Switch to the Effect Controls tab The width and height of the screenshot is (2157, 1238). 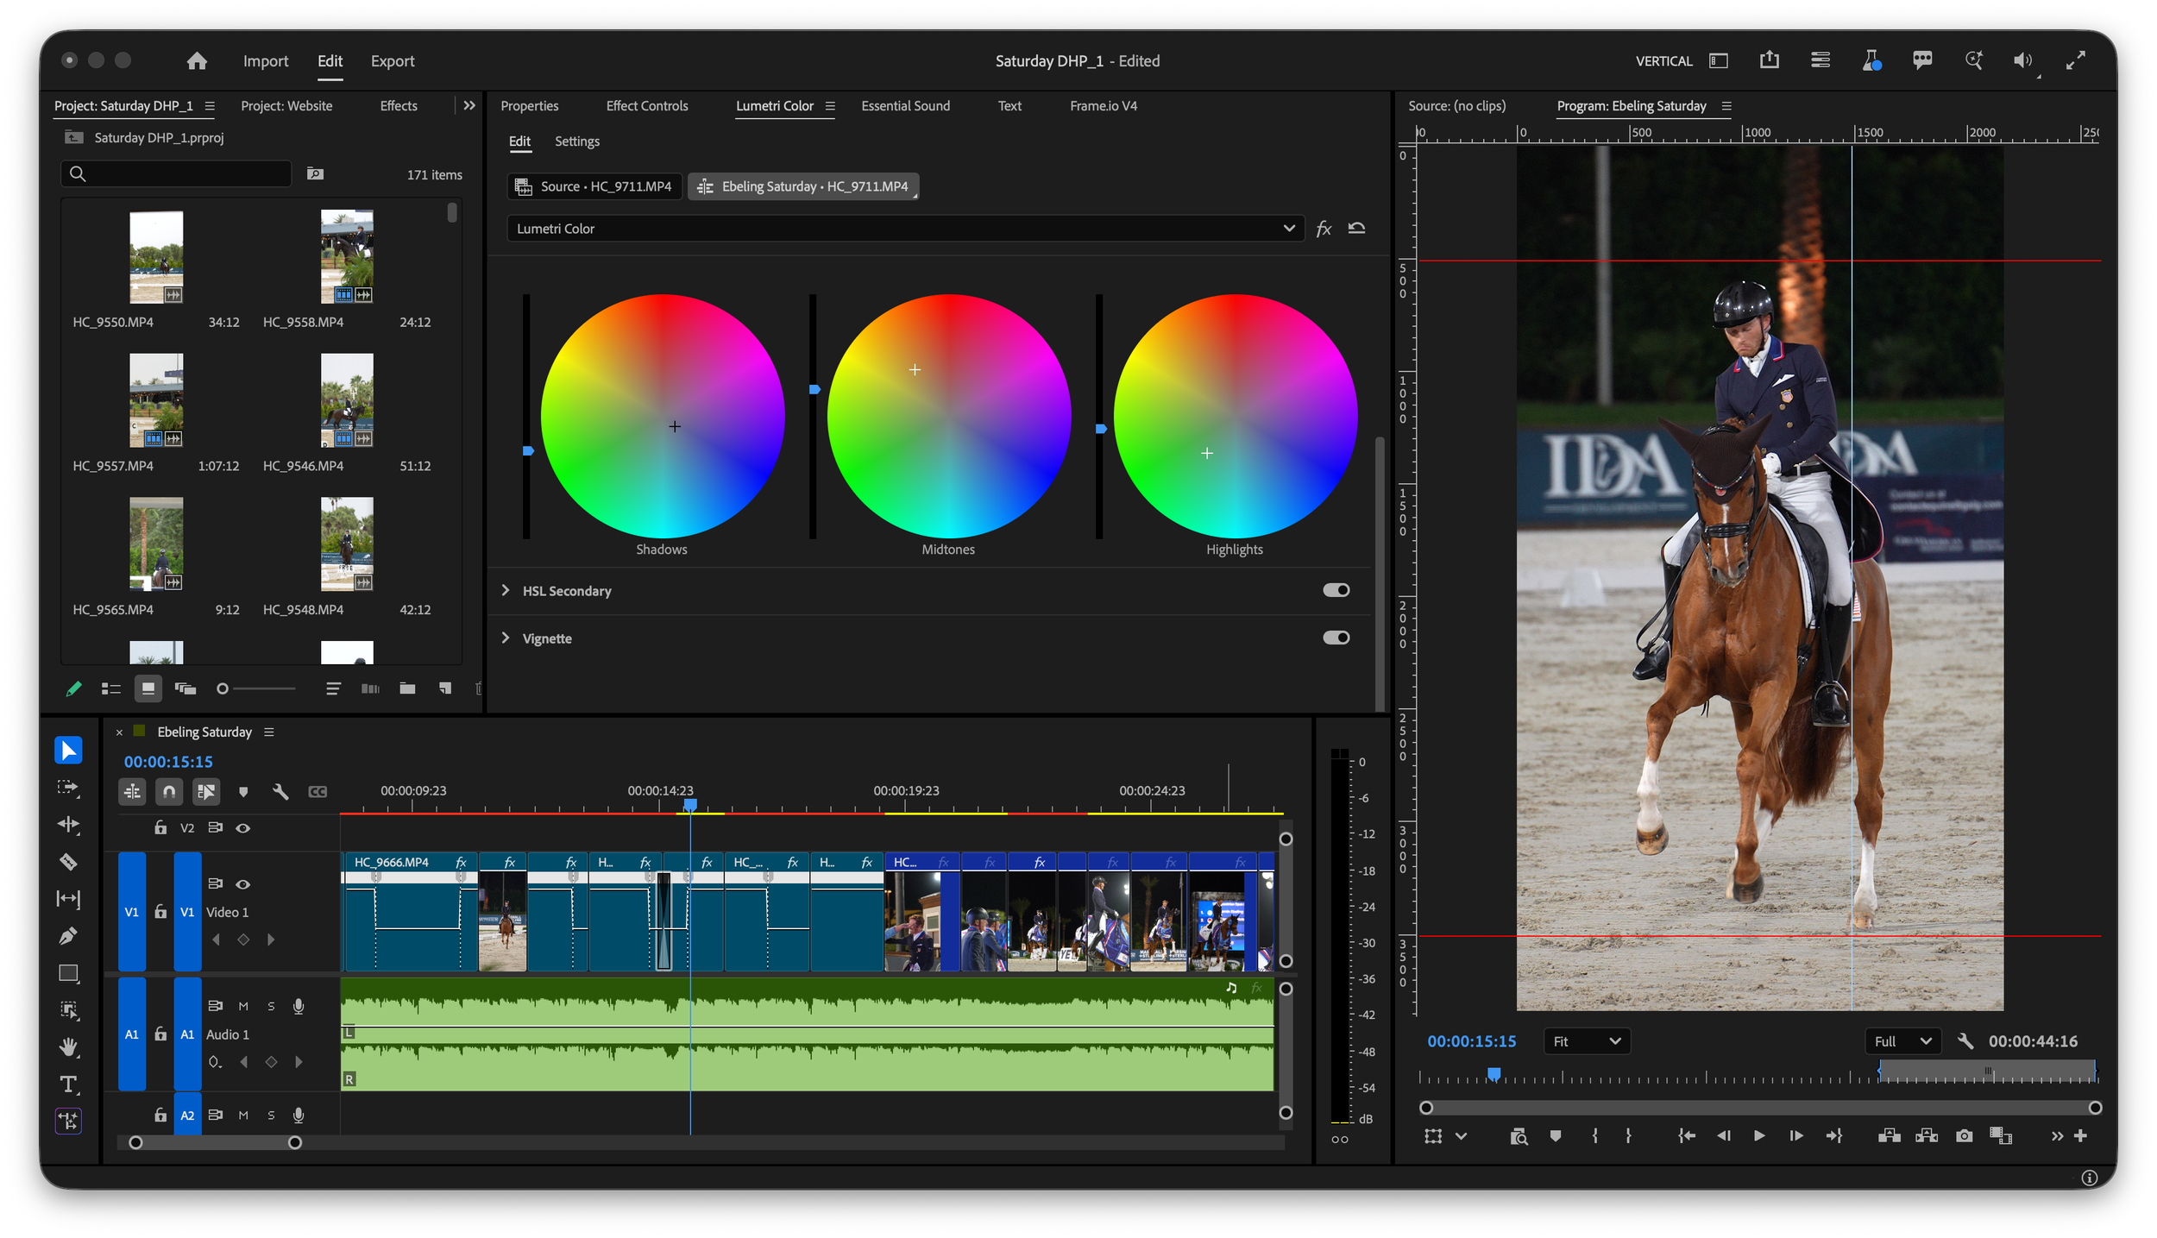[646, 105]
